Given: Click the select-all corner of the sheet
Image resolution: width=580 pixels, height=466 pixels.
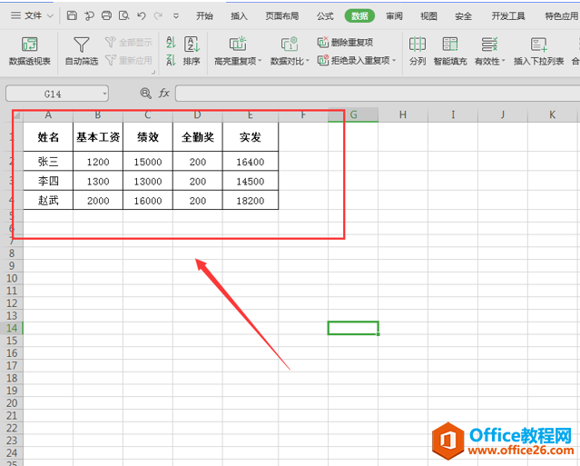Looking at the screenshot, I should [x=17, y=116].
